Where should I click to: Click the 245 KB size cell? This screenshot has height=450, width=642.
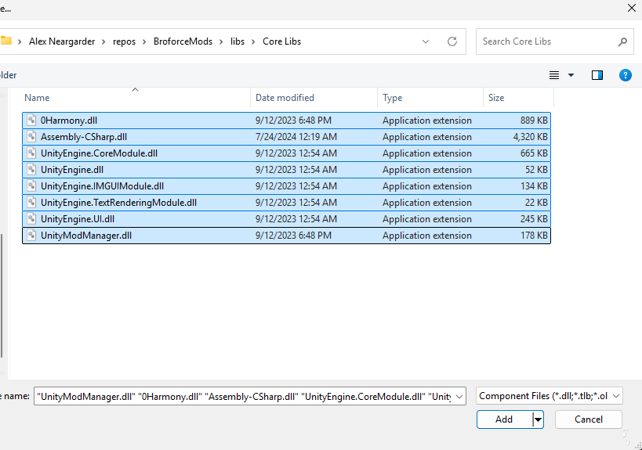534,218
